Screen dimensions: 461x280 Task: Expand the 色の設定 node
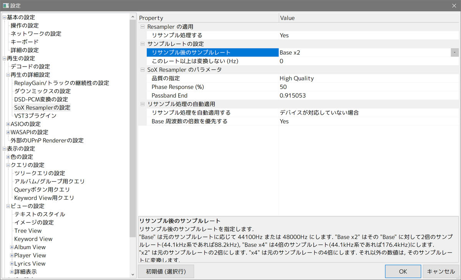pyautogui.click(x=8, y=157)
